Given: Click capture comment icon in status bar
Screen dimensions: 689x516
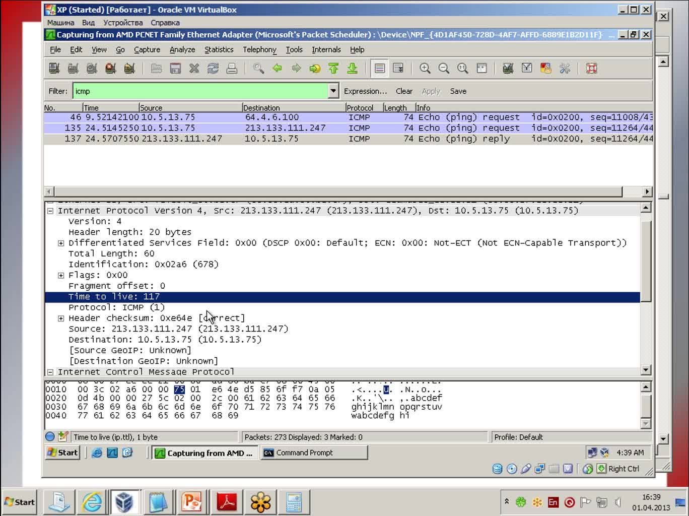Looking at the screenshot, I should tap(63, 437).
